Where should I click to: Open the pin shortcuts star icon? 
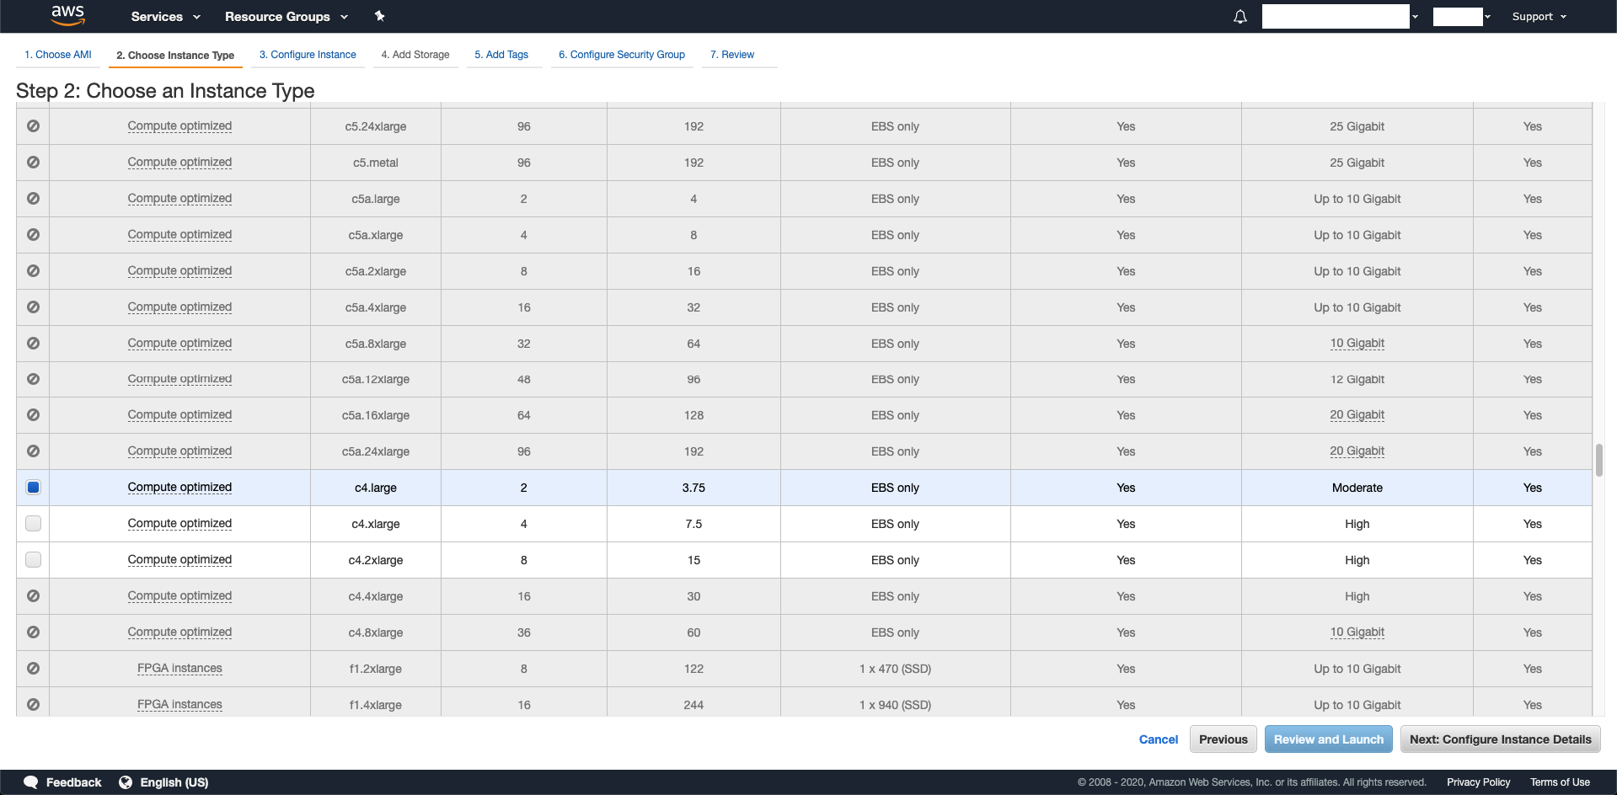pyautogui.click(x=379, y=16)
